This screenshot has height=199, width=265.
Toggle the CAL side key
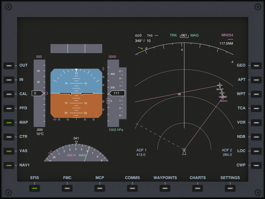coord(9,94)
